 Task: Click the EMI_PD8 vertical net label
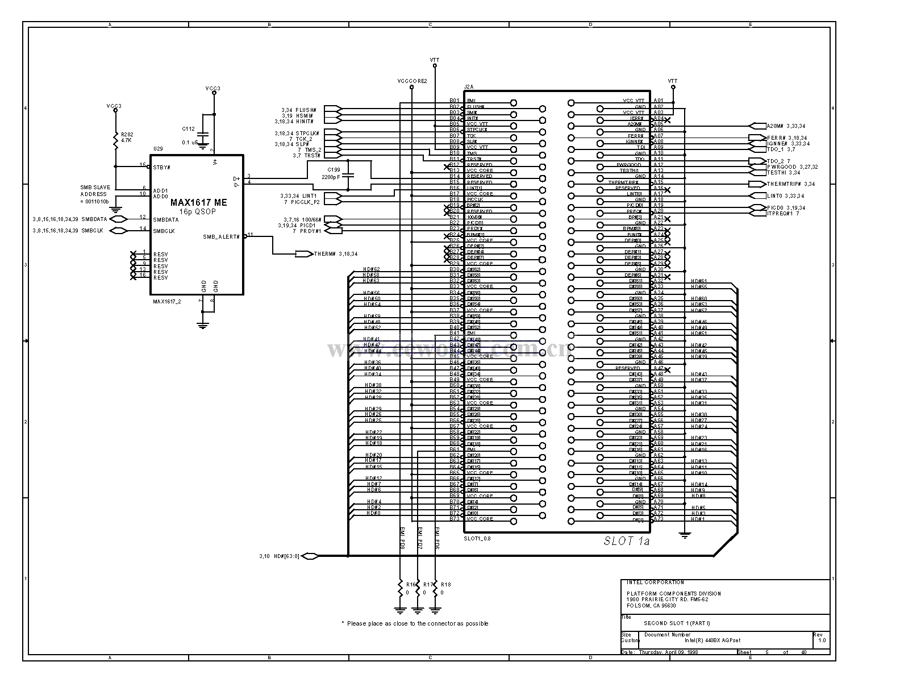click(402, 538)
